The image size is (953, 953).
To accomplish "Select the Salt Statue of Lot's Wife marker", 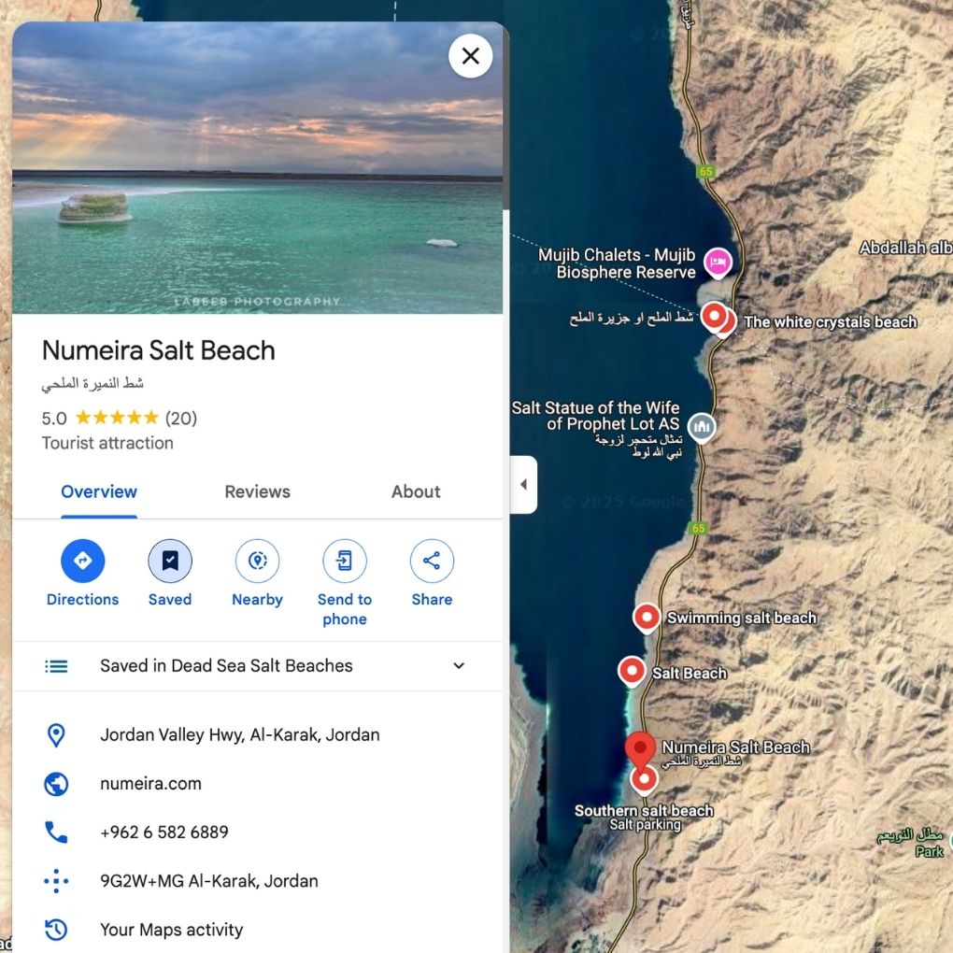I will (x=702, y=427).
